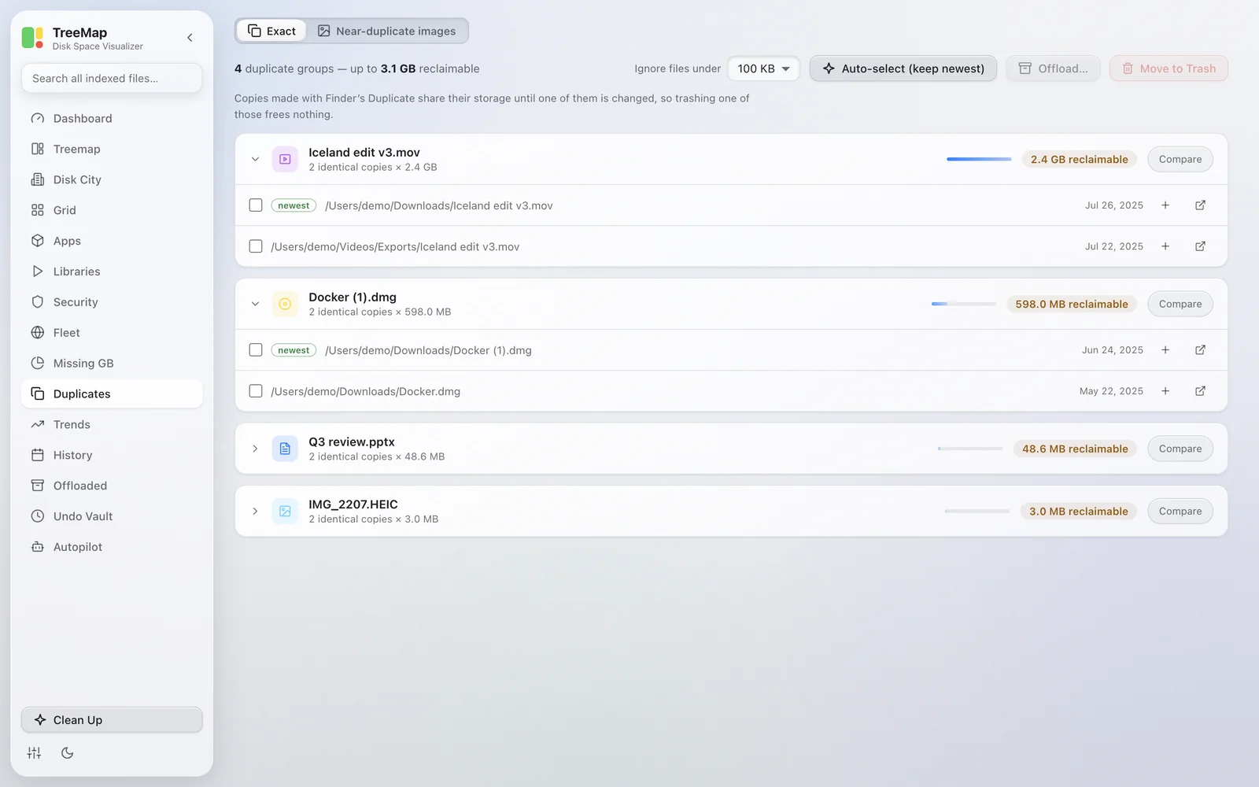1259x787 pixels.
Task: Reveal Downloads/Docker.dmg via external link icon
Action: 1200,391
